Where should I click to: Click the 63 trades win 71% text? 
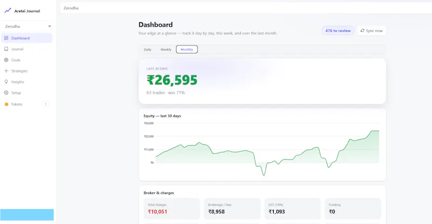pos(166,93)
